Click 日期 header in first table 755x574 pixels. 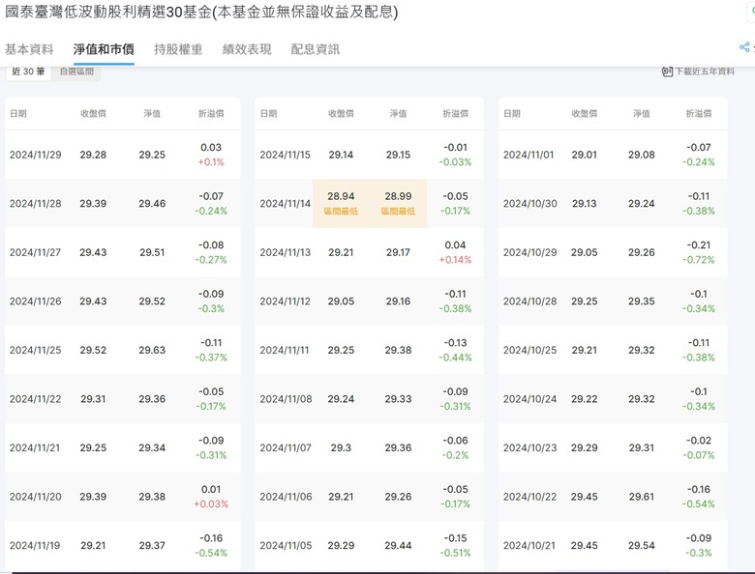click(x=18, y=113)
